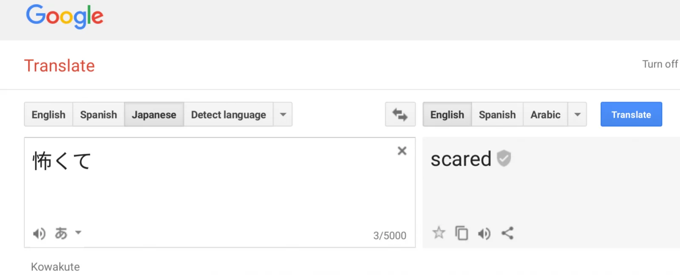Expand the source language list
680x275 pixels.
click(x=283, y=114)
